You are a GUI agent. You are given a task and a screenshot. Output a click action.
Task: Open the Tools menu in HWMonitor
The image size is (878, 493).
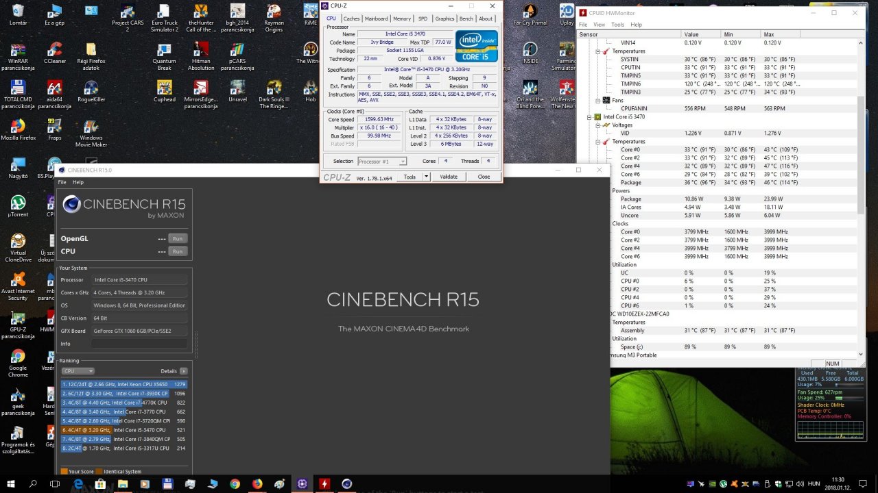click(617, 25)
